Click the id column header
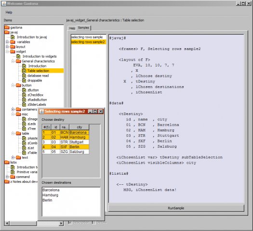The height and width of the screenshot is (231, 253). pyautogui.click(x=56, y=127)
